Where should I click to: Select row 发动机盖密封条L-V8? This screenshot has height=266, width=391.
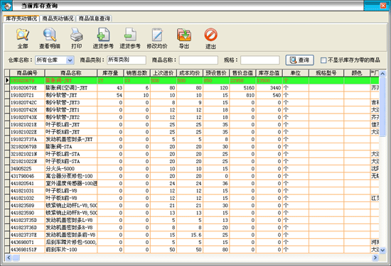pos(192,220)
